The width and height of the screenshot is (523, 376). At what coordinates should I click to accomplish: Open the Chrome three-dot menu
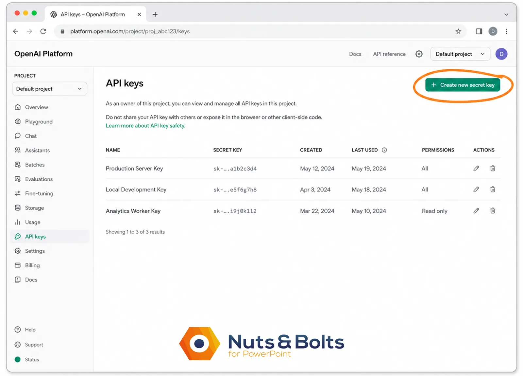pyautogui.click(x=507, y=31)
